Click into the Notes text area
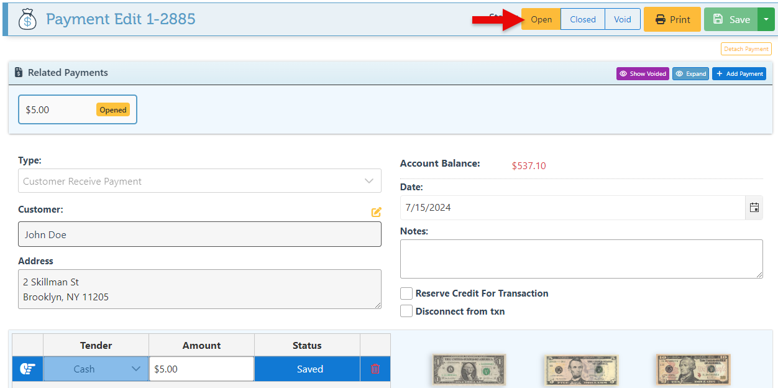778x388 pixels. pyautogui.click(x=581, y=259)
